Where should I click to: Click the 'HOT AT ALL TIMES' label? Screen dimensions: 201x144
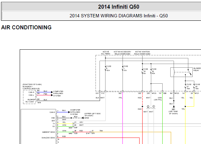[106, 53]
